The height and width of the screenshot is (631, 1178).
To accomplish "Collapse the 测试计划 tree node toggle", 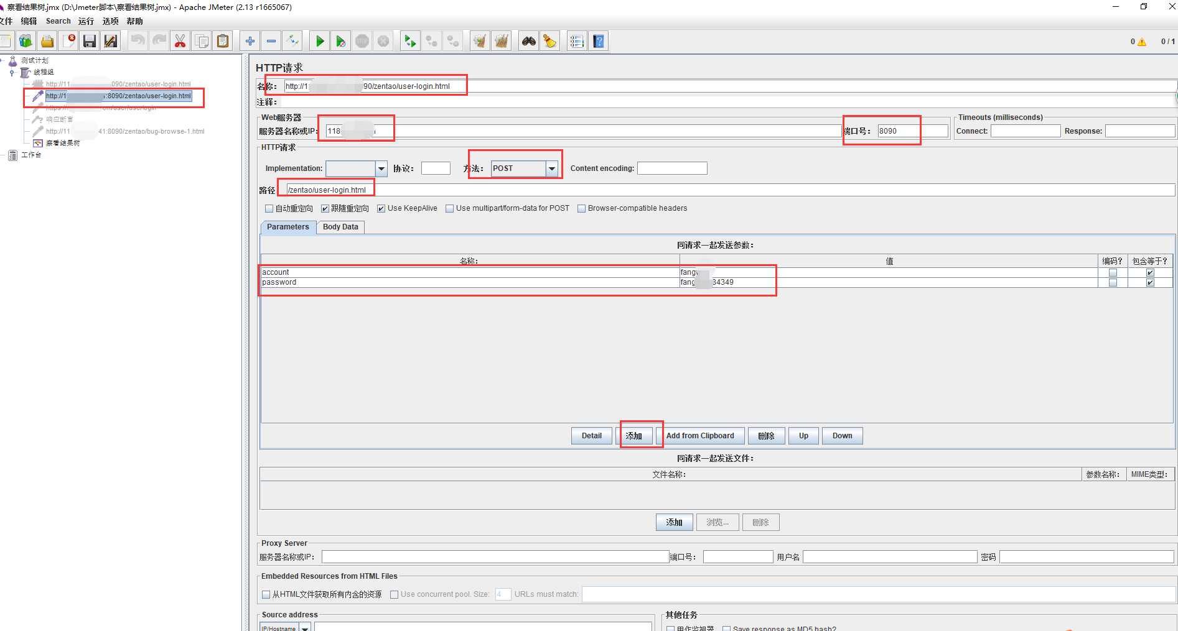I will click(1, 61).
